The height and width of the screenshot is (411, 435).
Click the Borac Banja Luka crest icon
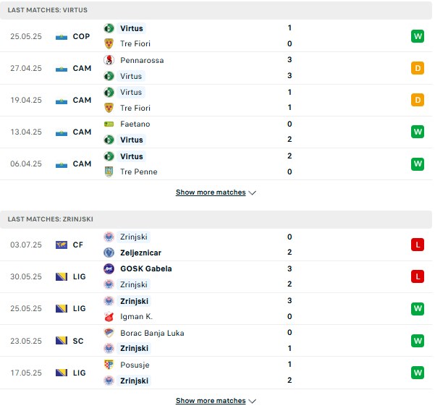(x=109, y=333)
